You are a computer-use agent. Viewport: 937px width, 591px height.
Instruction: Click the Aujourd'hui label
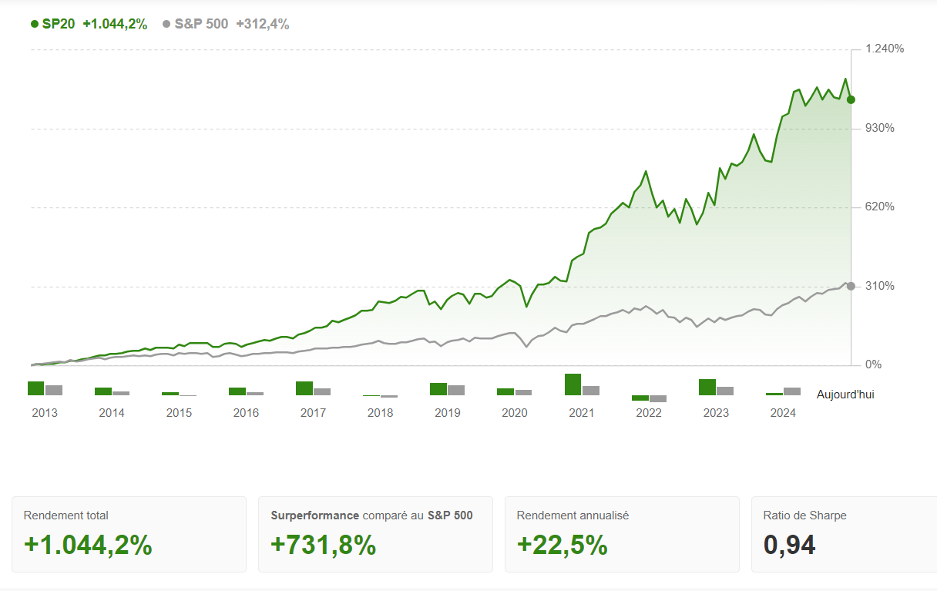click(x=845, y=395)
